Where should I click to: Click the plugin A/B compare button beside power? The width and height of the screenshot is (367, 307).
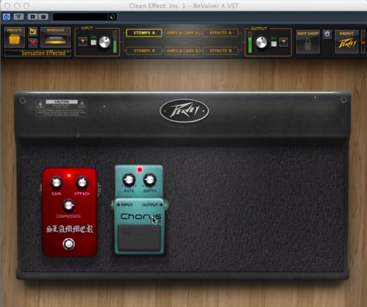pyautogui.click(x=19, y=17)
